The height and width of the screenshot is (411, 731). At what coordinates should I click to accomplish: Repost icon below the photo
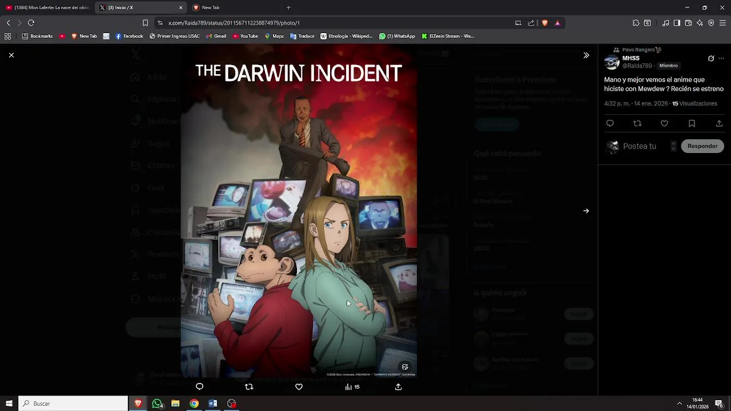tap(249, 387)
